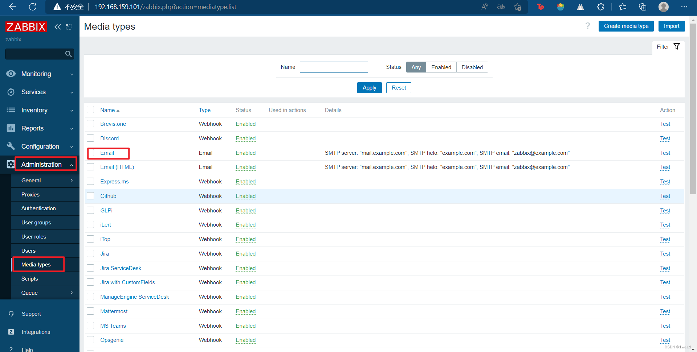Click the Inventory list icon
This screenshot has width=697, height=352.
click(x=11, y=110)
